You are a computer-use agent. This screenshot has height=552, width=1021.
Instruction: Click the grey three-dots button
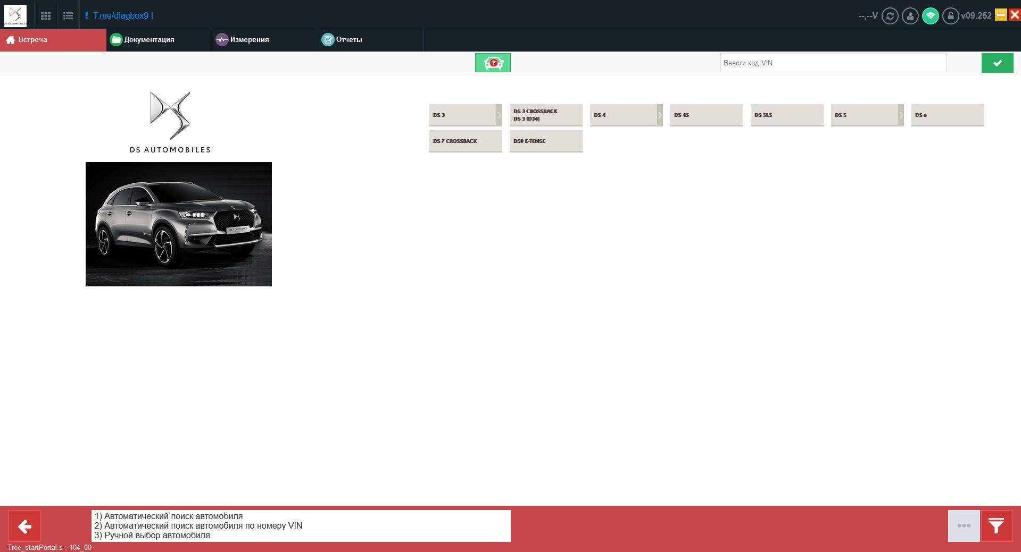(964, 526)
